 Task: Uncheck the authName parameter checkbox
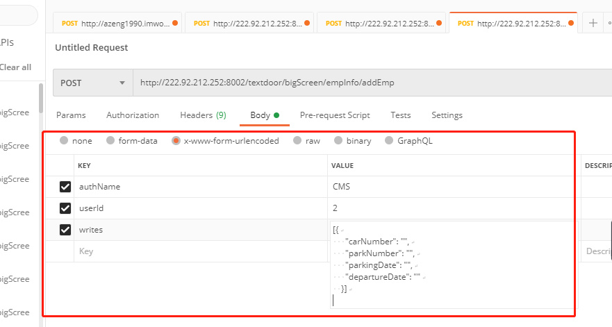(x=65, y=187)
